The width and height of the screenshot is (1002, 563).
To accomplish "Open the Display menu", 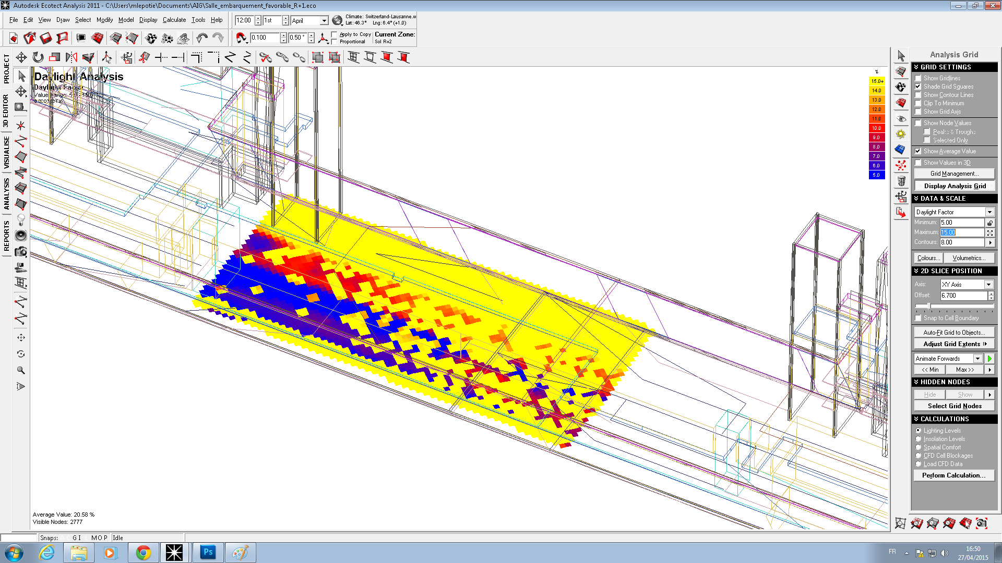I will click(x=147, y=19).
